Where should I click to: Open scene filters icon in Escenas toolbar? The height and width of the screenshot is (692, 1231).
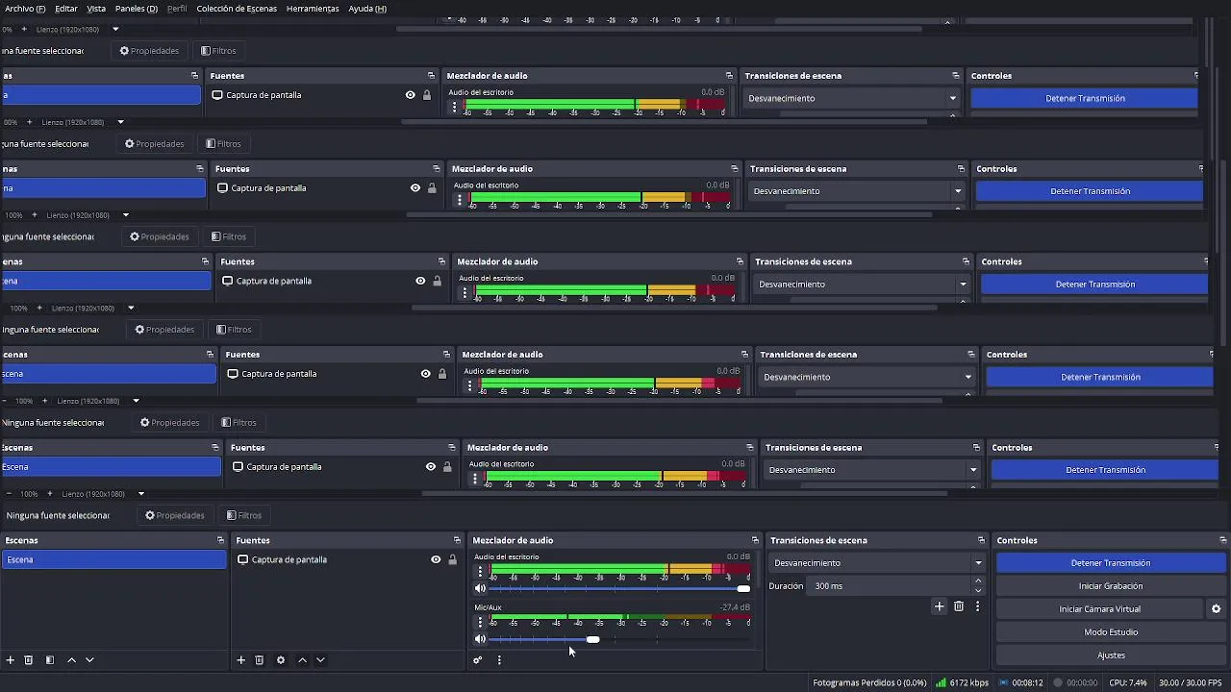click(50, 660)
